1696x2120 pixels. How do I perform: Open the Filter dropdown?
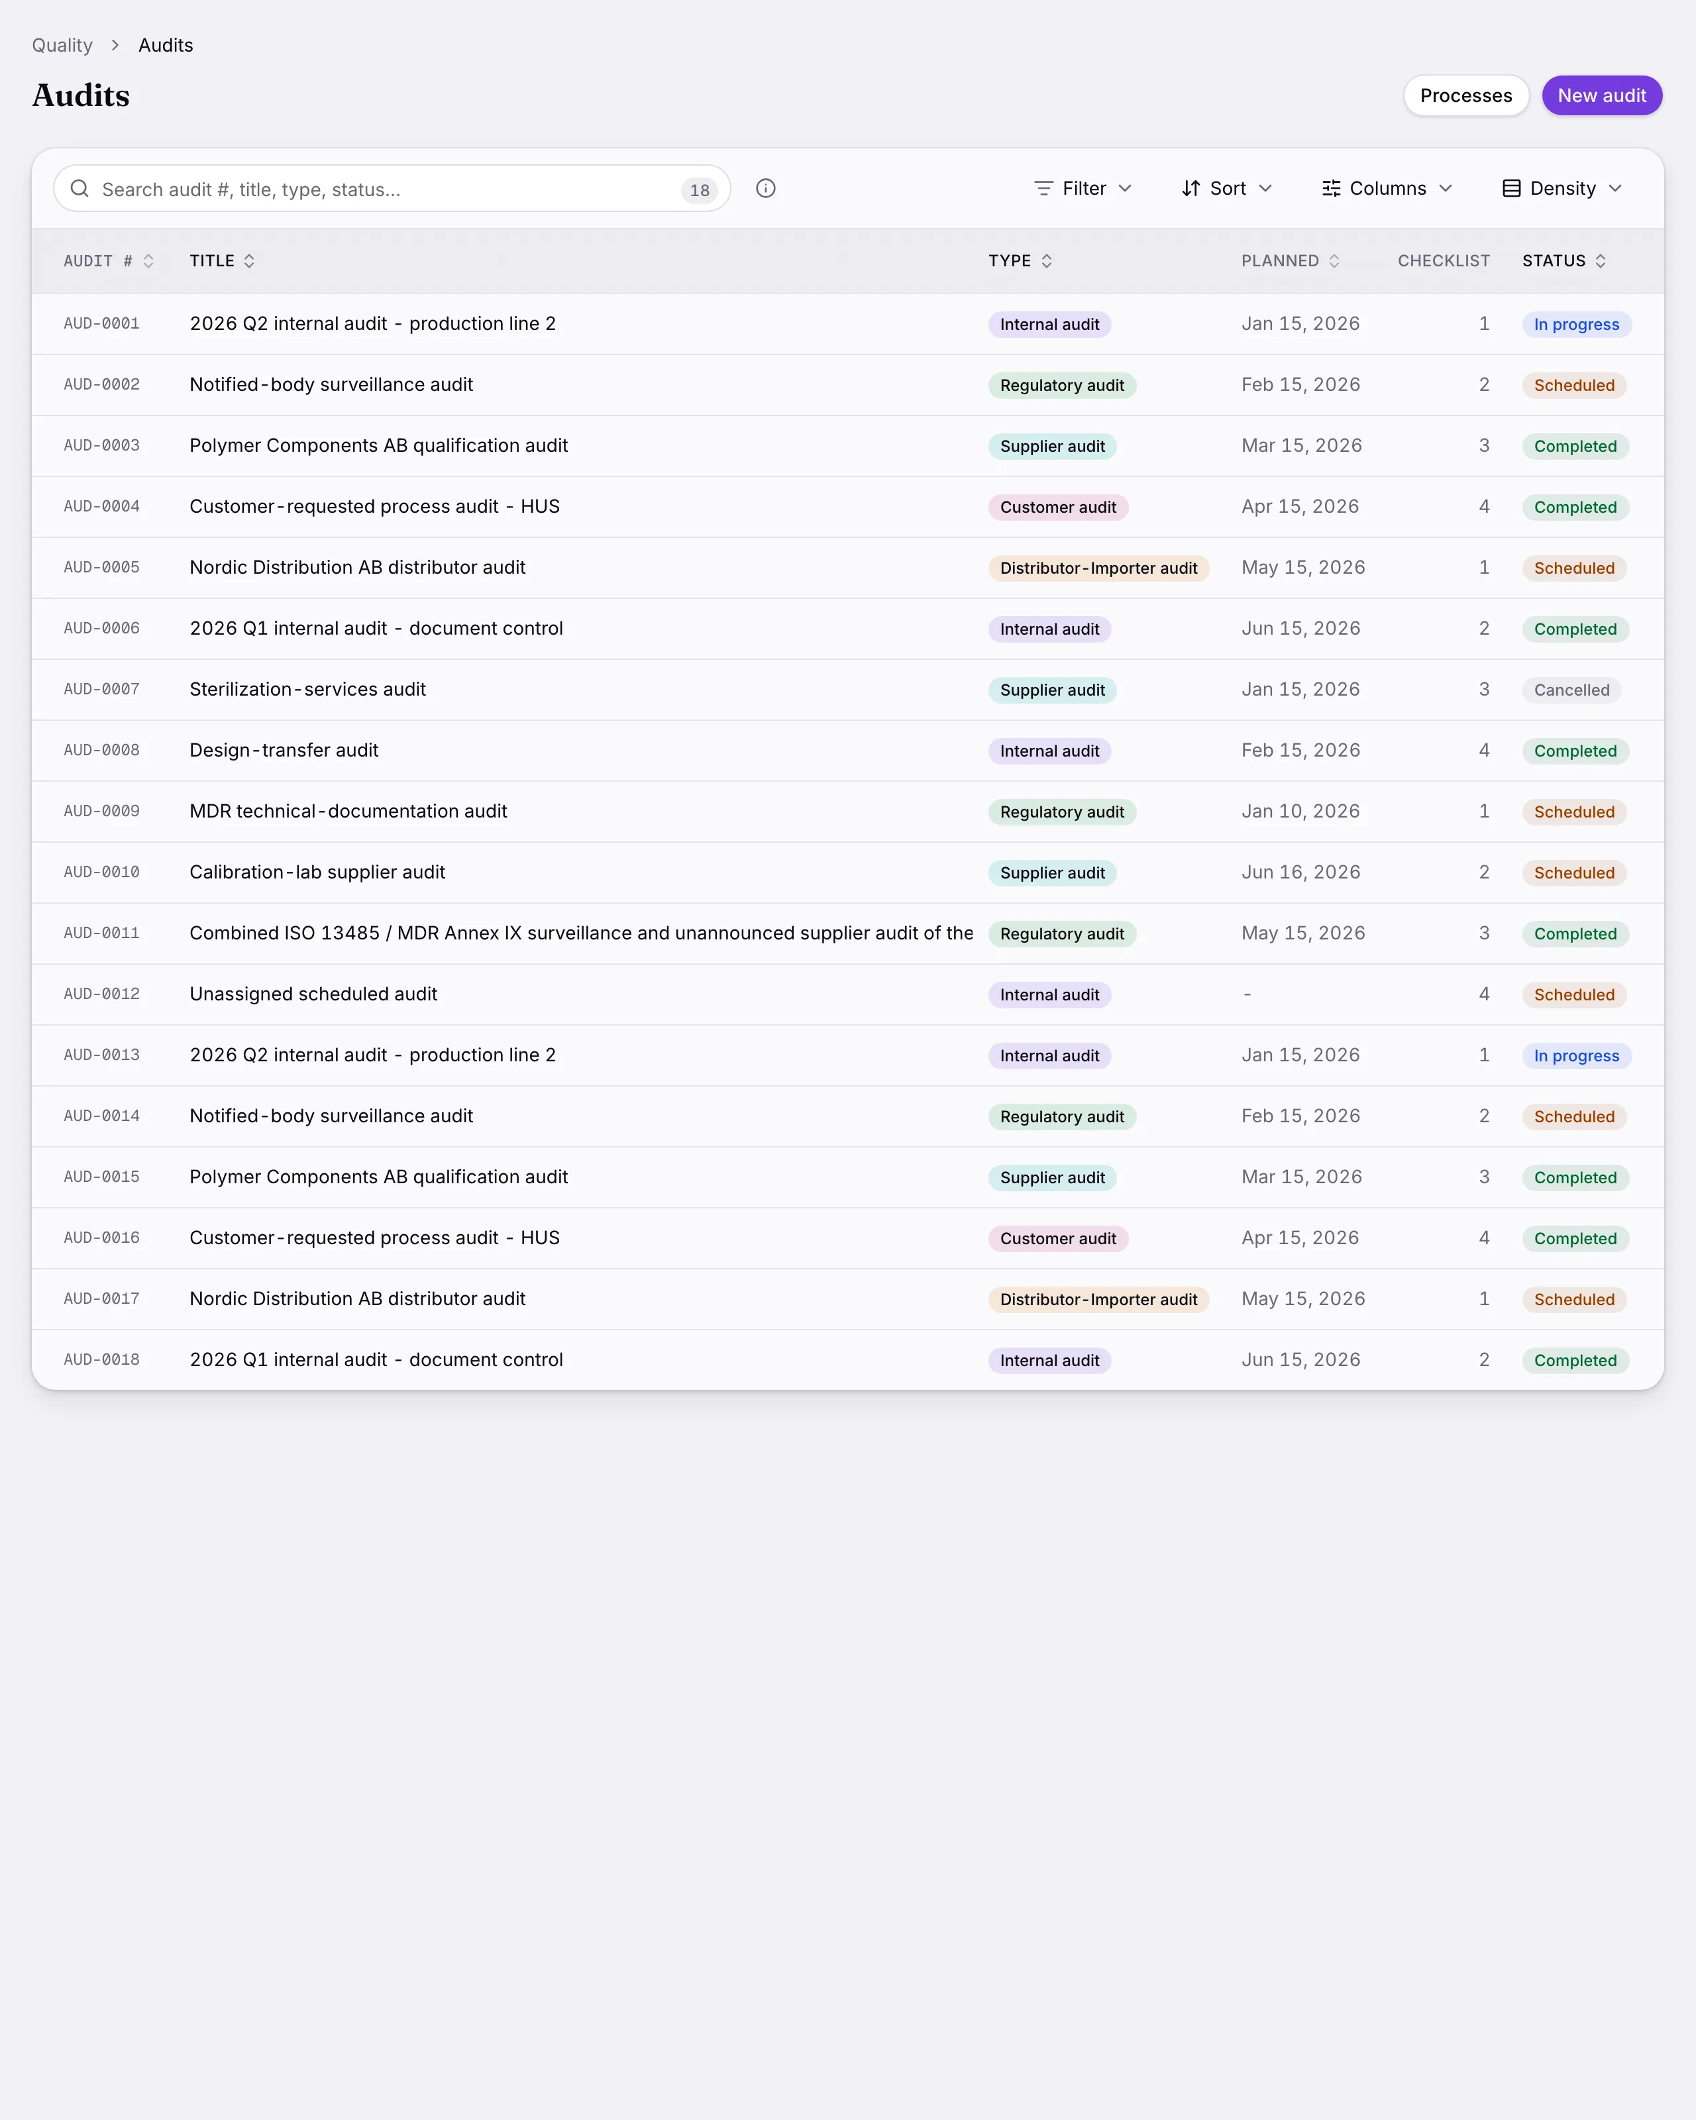(1083, 187)
